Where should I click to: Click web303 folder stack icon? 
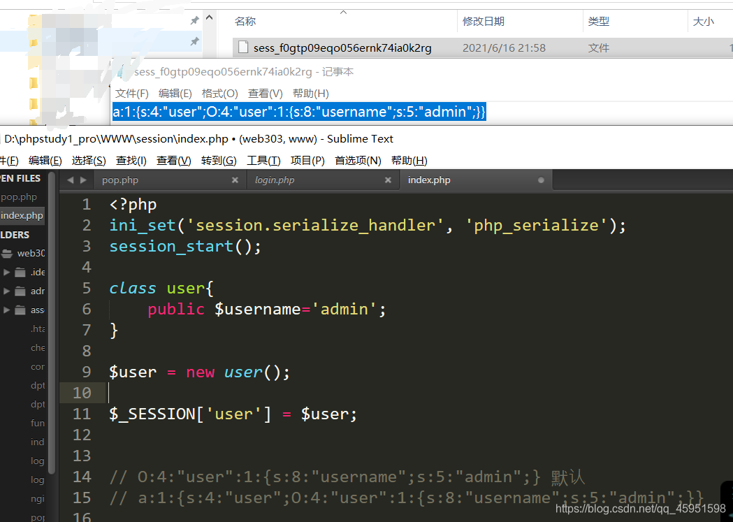6,253
